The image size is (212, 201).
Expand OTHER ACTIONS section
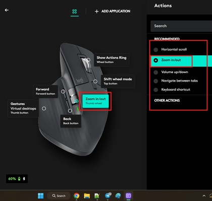[167, 100]
